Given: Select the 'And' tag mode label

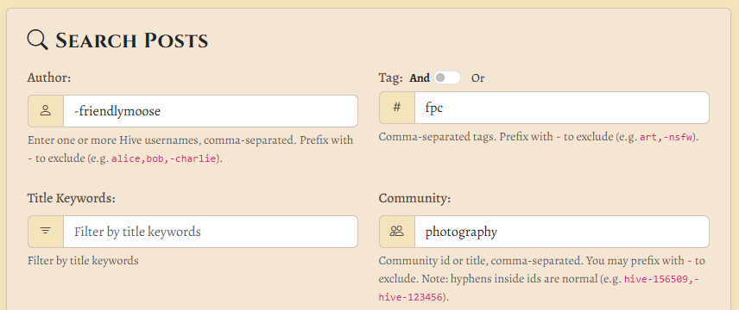Looking at the screenshot, I should (x=420, y=78).
